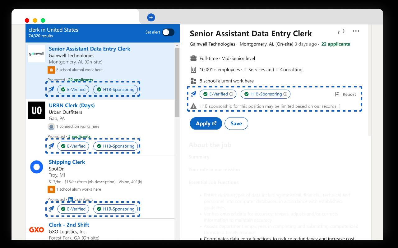Share the job using the arrow icon
Image resolution: width=398 pixels, height=248 pixels.
click(341, 31)
